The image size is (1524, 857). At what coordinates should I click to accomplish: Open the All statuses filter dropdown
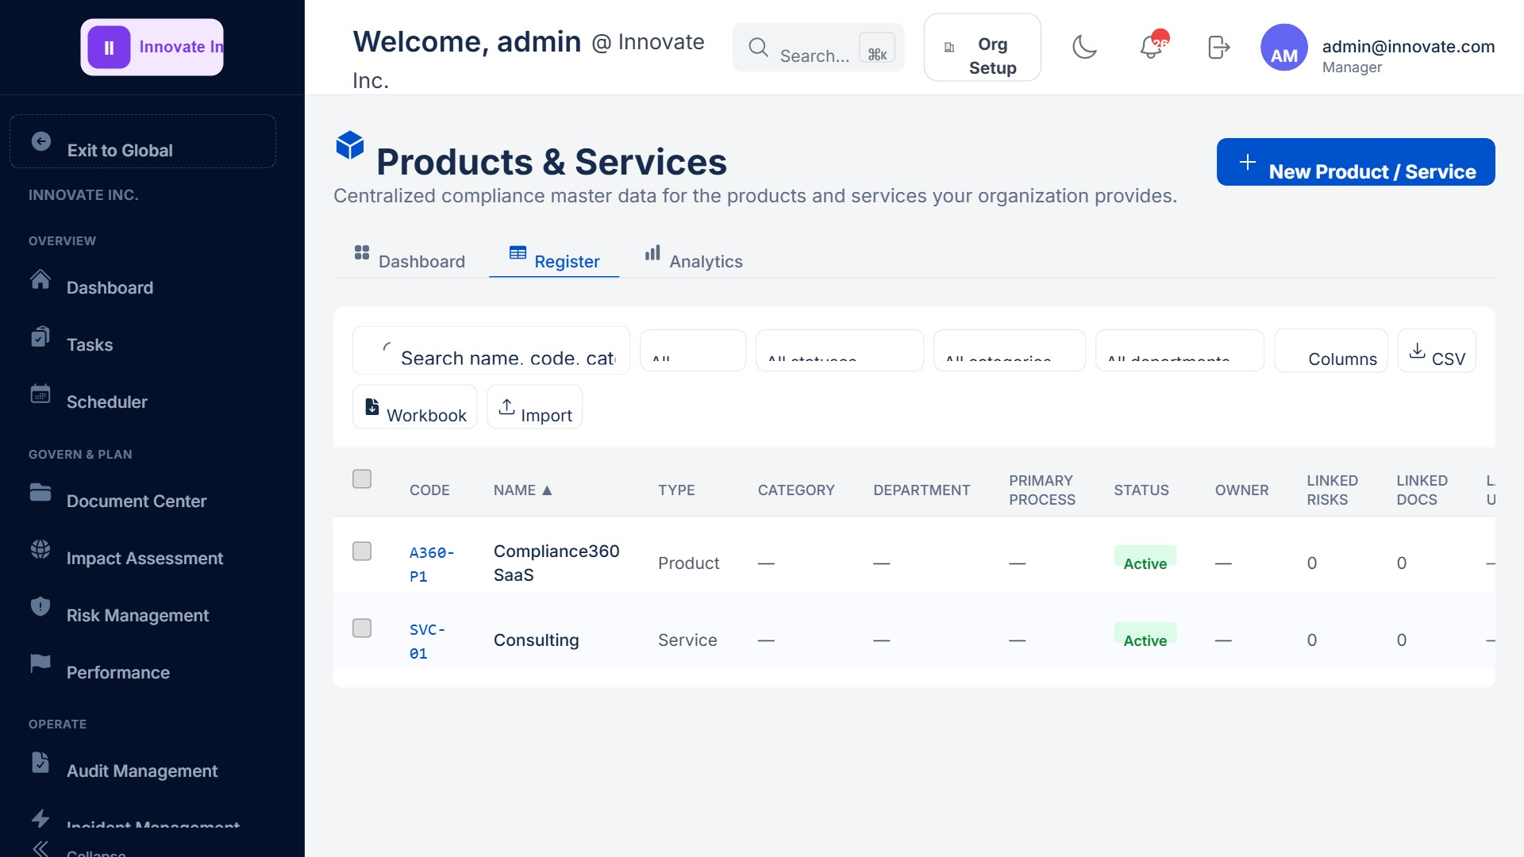coord(840,350)
